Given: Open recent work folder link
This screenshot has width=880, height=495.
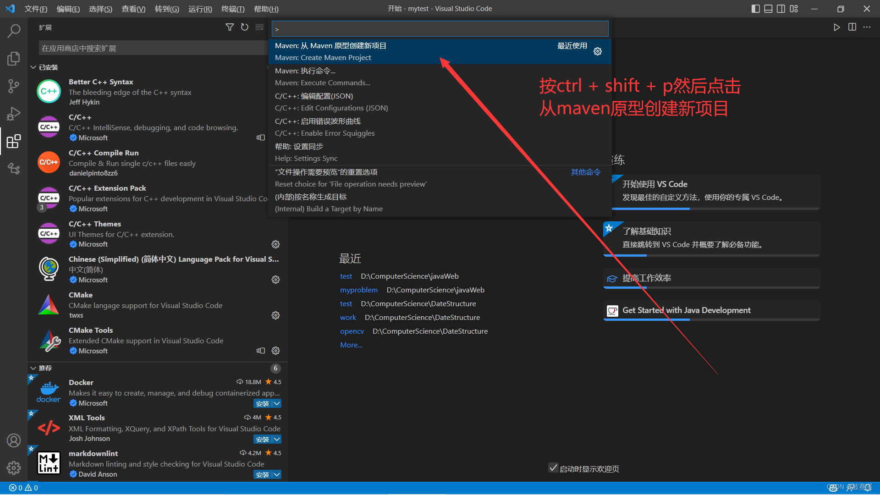Looking at the screenshot, I should coord(348,318).
